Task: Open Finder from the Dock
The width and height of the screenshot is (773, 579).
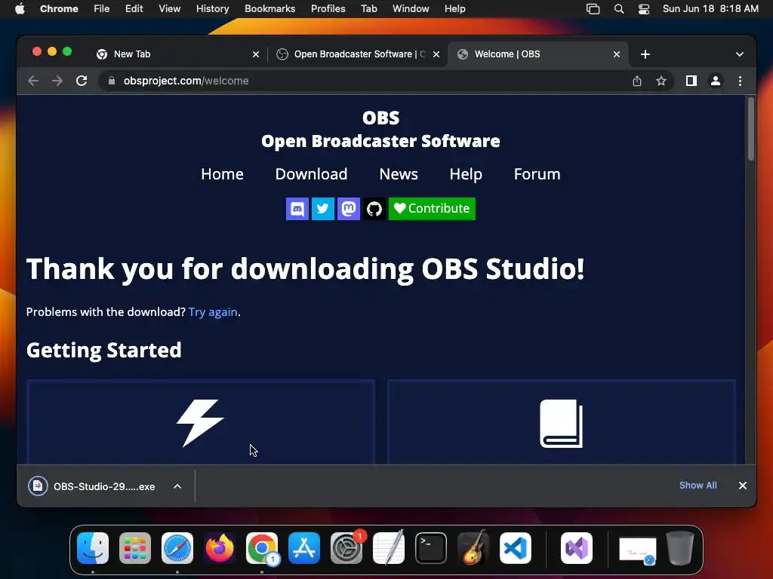Action: 93,548
